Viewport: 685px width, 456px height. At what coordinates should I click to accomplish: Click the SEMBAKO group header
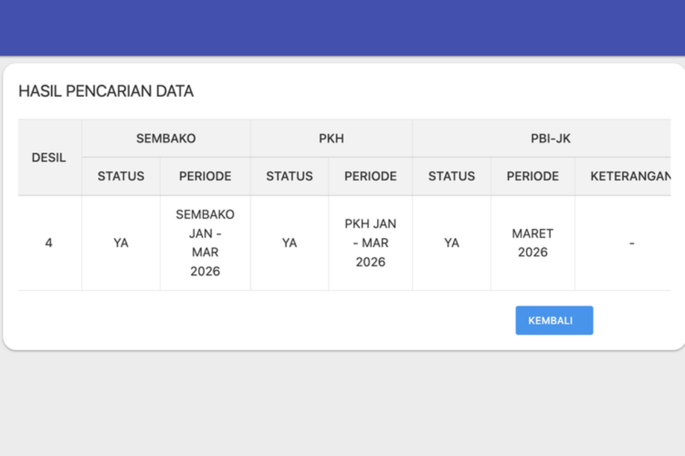[x=166, y=138]
